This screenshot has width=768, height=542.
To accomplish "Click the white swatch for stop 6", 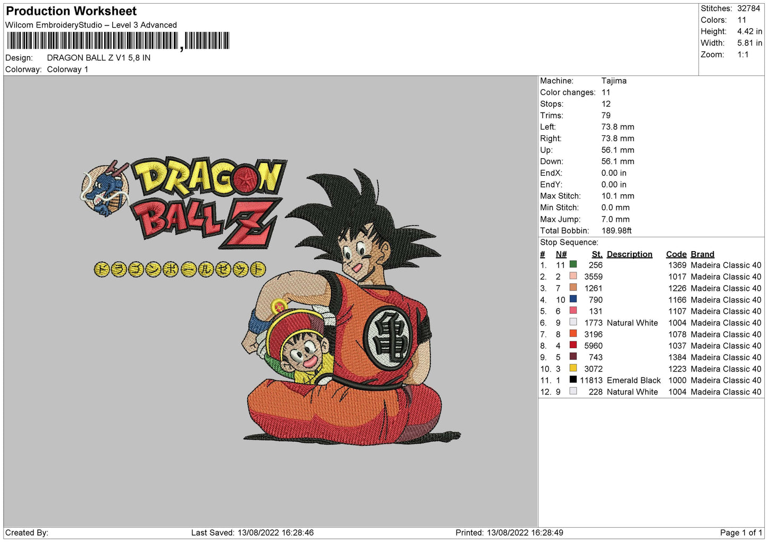I will pos(573,322).
